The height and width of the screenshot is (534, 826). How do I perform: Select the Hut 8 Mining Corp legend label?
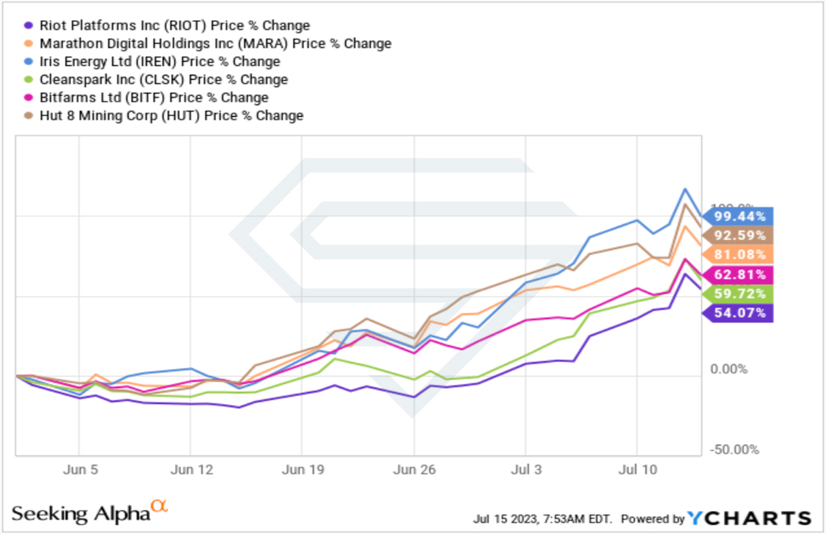coord(172,115)
